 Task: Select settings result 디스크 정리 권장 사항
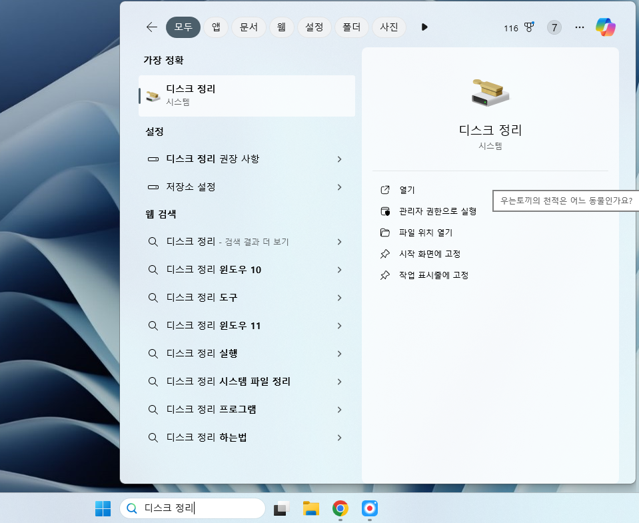point(247,159)
